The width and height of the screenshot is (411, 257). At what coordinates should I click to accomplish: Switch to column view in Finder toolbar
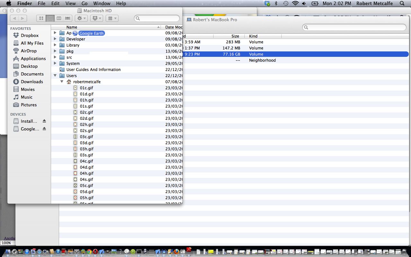point(59,18)
